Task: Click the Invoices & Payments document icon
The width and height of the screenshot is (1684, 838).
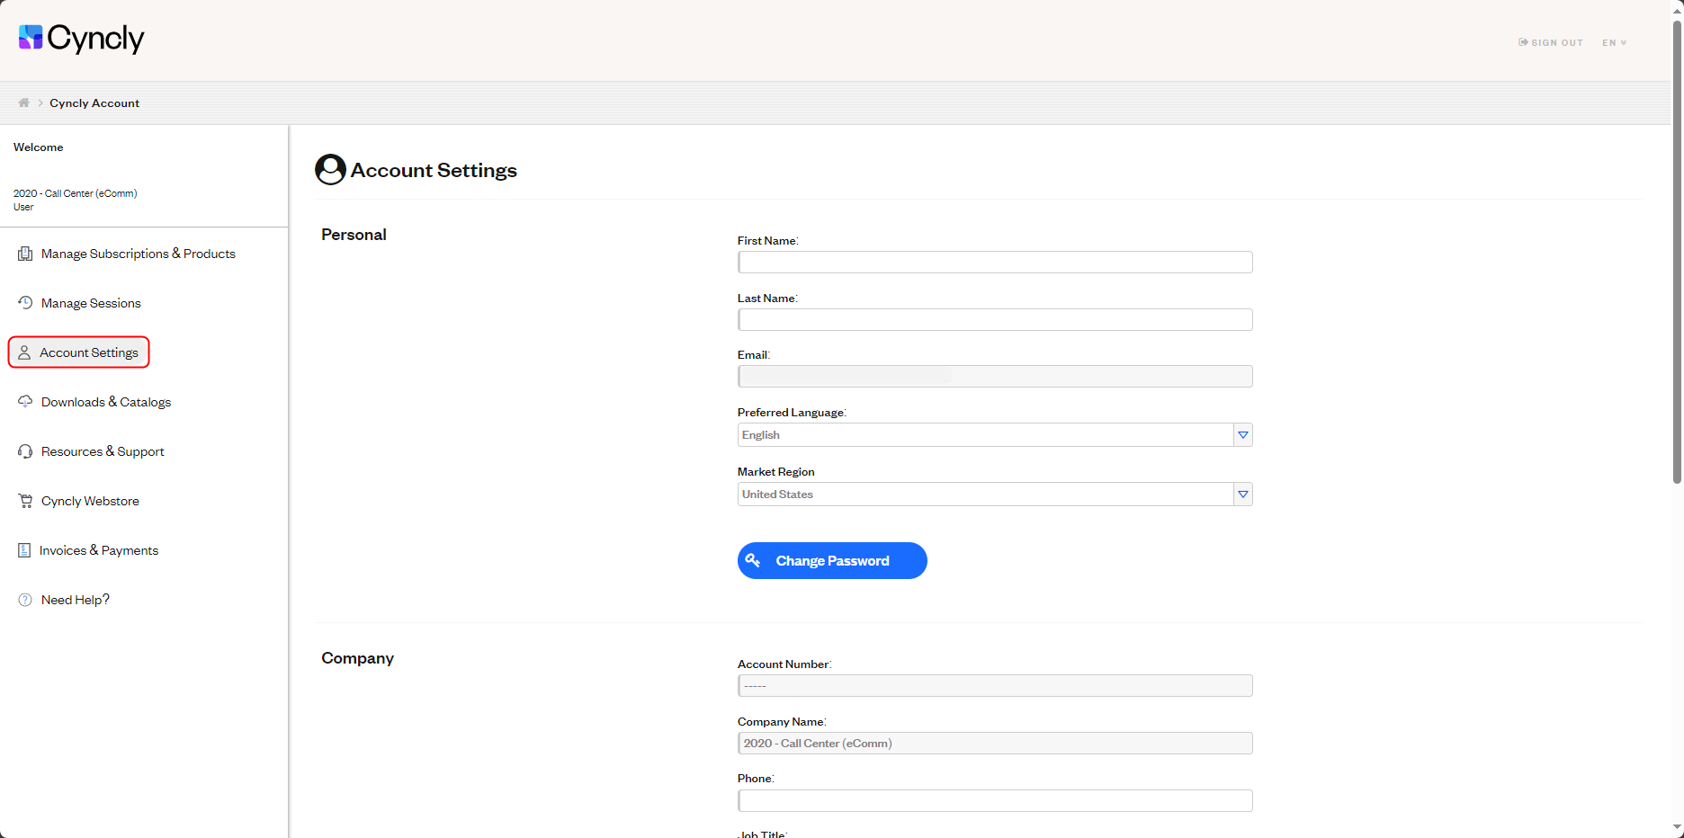Action: [x=24, y=550]
